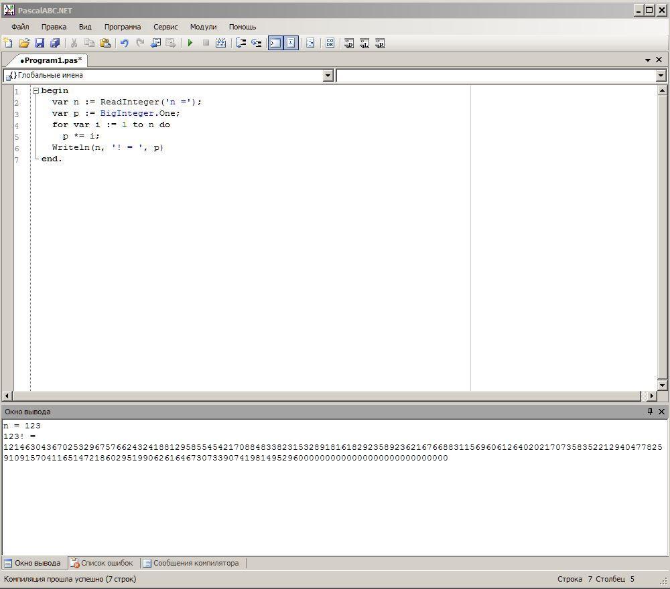Save the current file
The height and width of the screenshot is (589, 670).
40,43
